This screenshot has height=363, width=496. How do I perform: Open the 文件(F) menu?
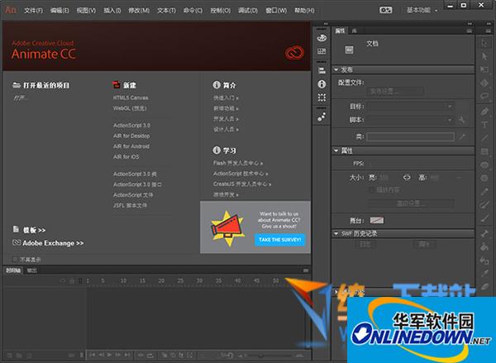coord(33,11)
